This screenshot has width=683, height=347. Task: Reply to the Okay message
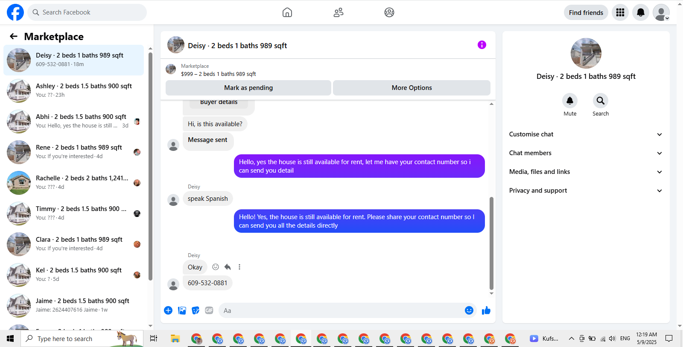point(228,267)
